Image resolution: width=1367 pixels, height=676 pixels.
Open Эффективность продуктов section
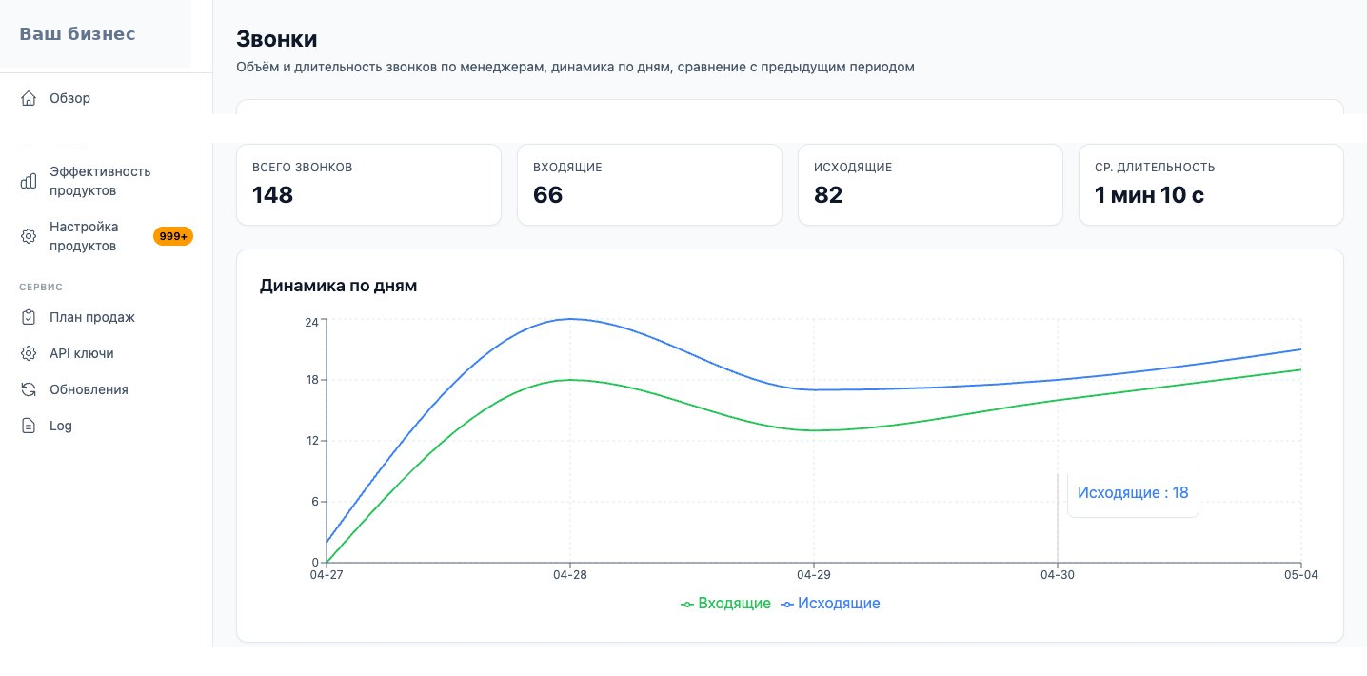pyautogui.click(x=106, y=181)
